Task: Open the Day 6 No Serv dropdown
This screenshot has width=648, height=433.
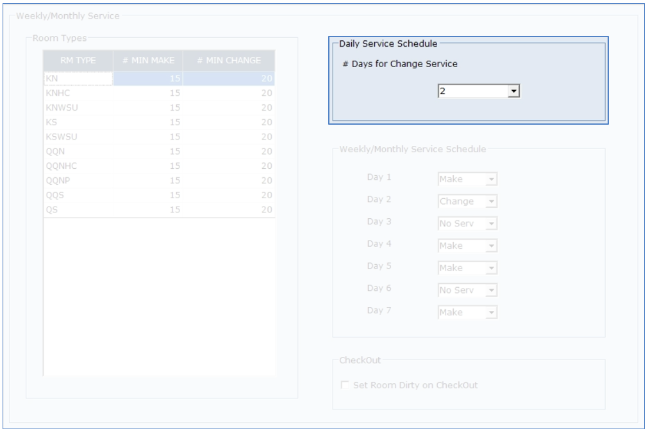Action: tap(491, 291)
